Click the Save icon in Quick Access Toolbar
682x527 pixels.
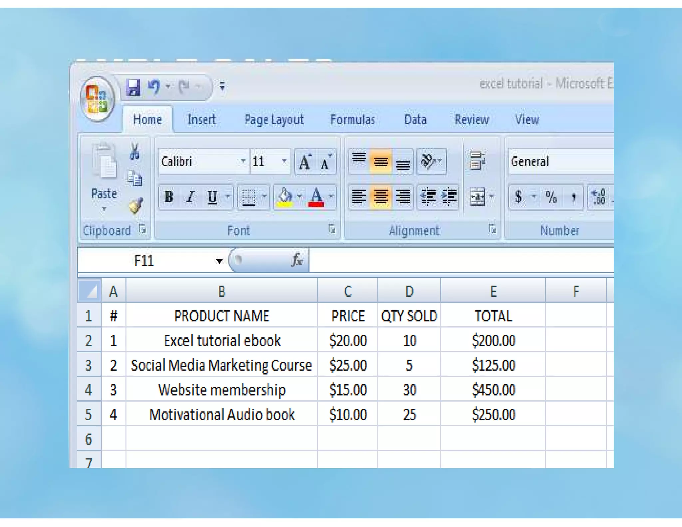tap(133, 87)
